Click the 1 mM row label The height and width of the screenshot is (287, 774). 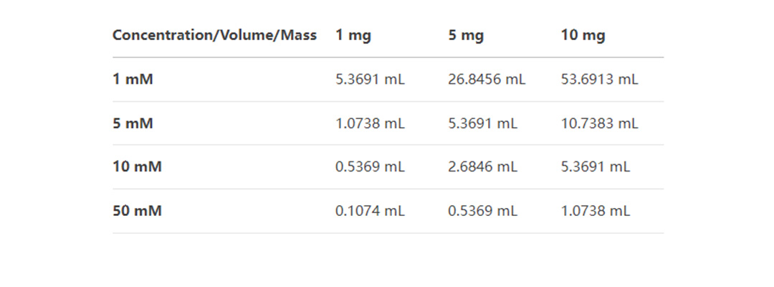(x=133, y=79)
